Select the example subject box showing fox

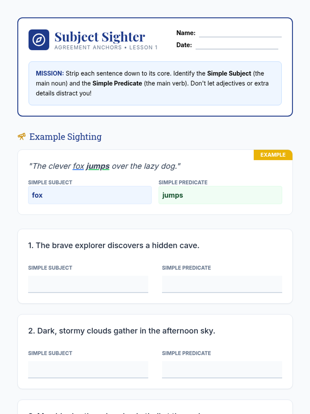(x=90, y=195)
